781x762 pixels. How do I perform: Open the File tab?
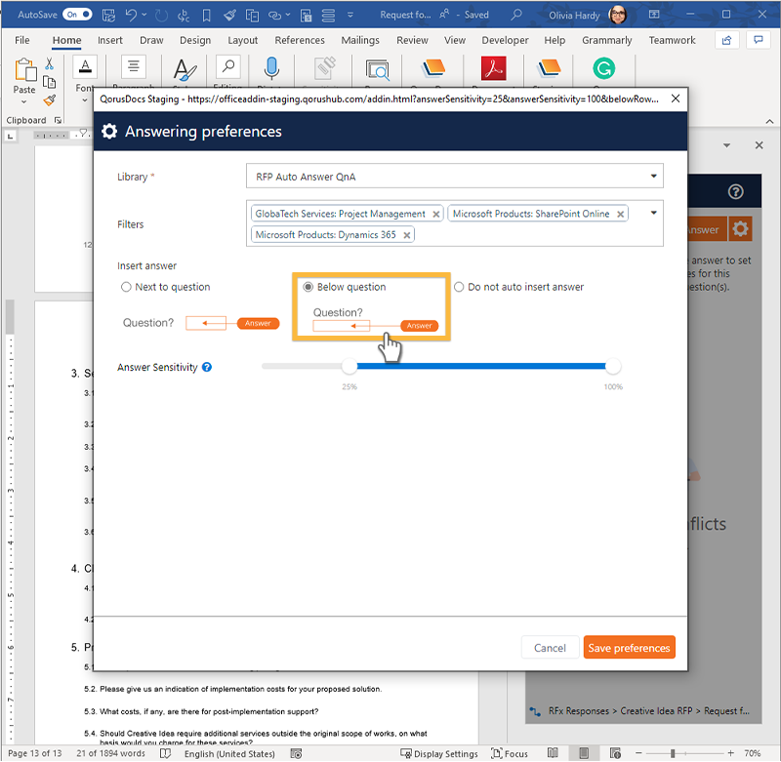(21, 40)
